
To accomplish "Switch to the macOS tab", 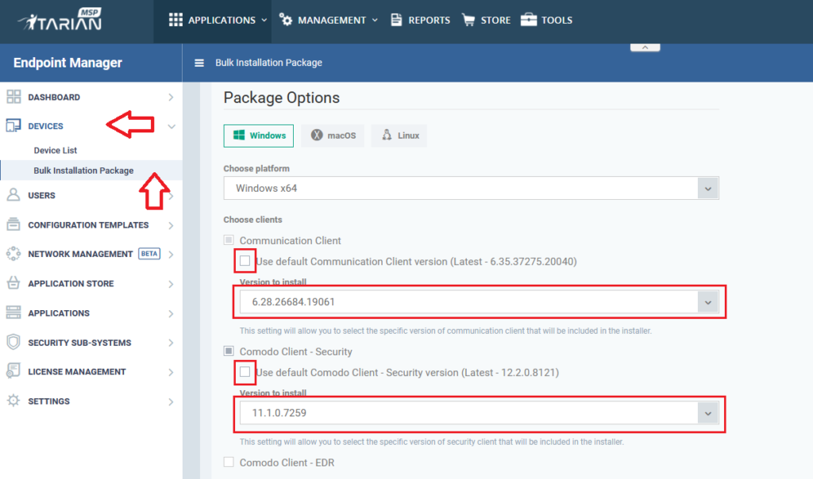I will point(333,136).
